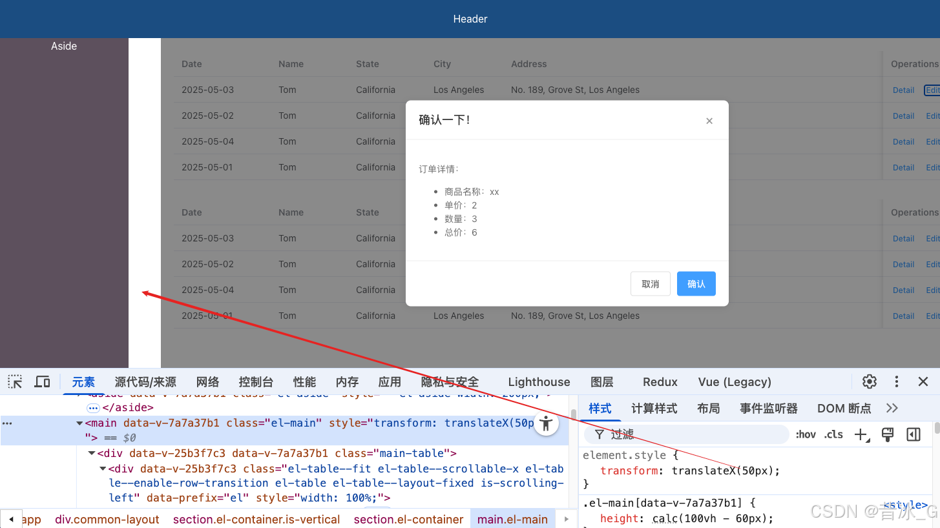Click the transform property name in element.style
This screenshot has height=528, width=940.
click(x=629, y=471)
